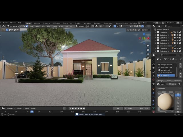The height and width of the screenshot is (137, 183).
Task: Select cloth preview shape icon
Action: (178, 106)
